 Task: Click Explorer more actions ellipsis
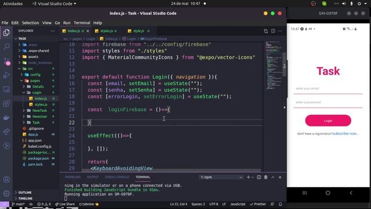coord(53,31)
